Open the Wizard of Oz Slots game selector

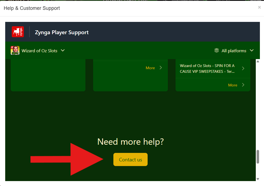(39, 51)
